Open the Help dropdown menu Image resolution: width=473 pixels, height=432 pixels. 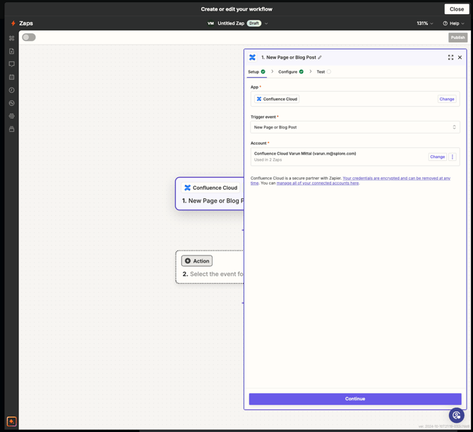[454, 23]
